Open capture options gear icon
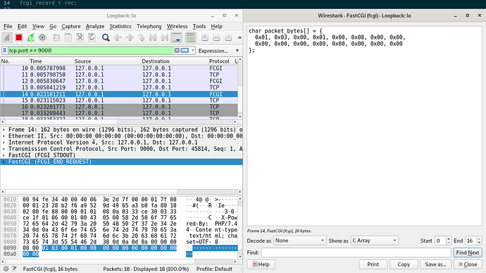 point(42,37)
